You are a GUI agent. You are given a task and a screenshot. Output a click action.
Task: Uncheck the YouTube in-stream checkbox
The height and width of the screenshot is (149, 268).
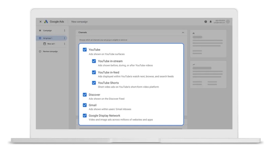click(94, 61)
